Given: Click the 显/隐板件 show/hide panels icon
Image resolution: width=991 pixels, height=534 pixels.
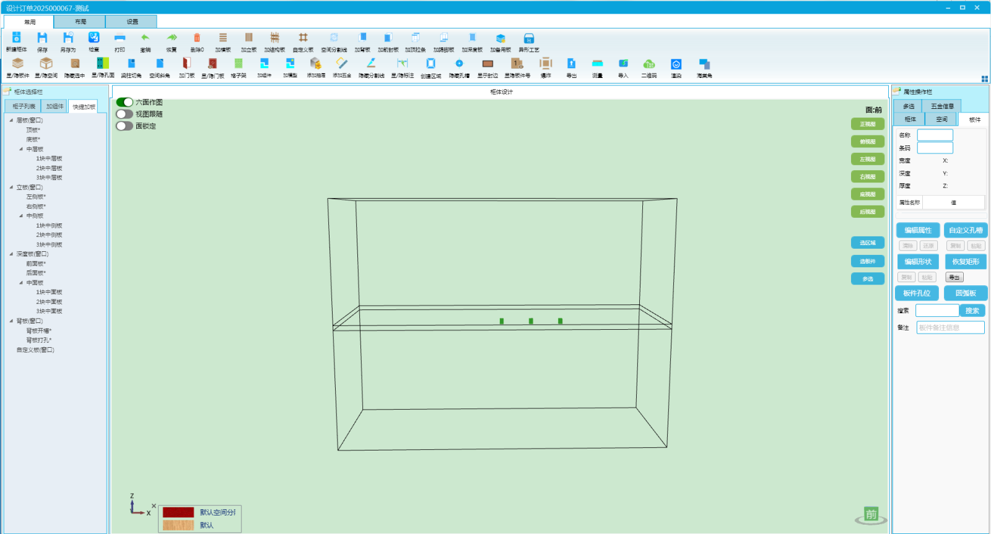Looking at the screenshot, I should [18, 64].
